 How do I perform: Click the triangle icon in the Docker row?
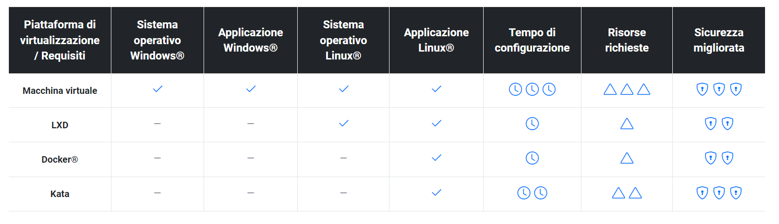[x=627, y=158]
